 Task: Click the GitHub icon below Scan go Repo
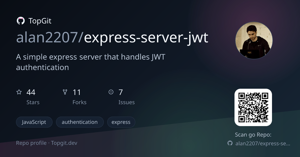point(230,143)
